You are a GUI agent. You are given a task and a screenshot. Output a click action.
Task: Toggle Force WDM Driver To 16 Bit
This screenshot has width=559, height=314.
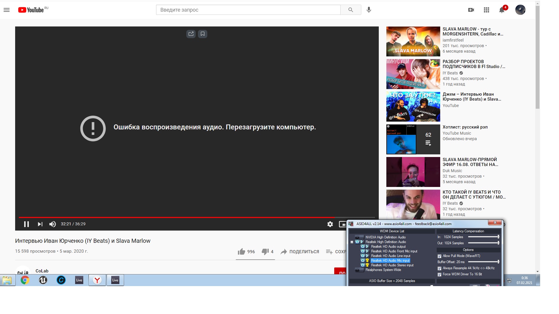439,274
